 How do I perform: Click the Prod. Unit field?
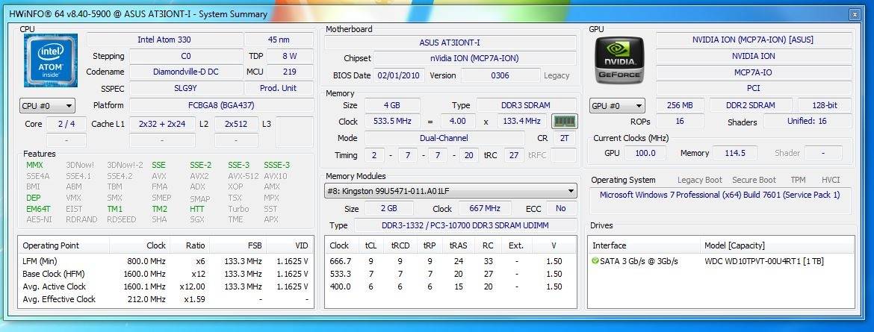pyautogui.click(x=279, y=88)
